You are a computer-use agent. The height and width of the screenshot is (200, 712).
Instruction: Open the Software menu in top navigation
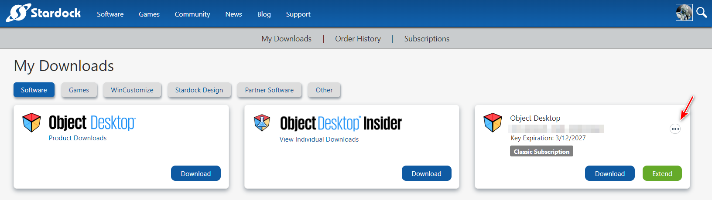tap(110, 14)
